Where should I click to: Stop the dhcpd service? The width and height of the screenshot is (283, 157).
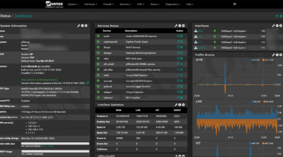(181, 47)
